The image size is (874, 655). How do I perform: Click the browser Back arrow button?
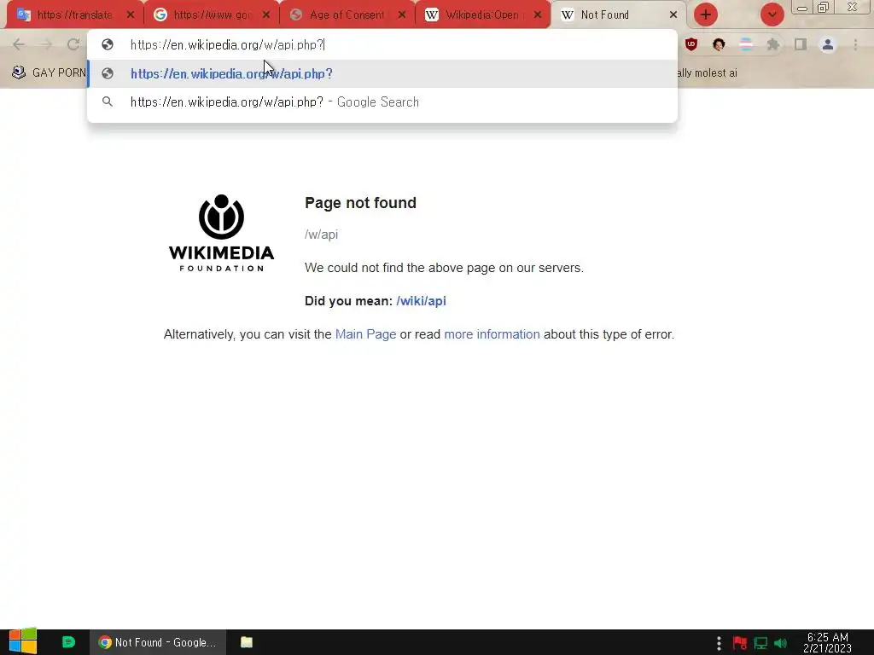19,44
